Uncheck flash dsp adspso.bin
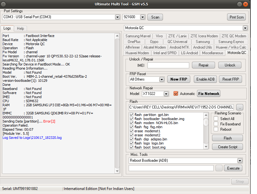 coord(131,139)
